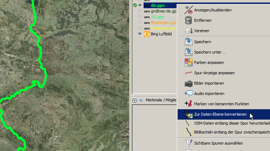Viewport: 270px width, 151px height.
Task: Click the Farben anpassen palette icon
Action: [189, 62]
